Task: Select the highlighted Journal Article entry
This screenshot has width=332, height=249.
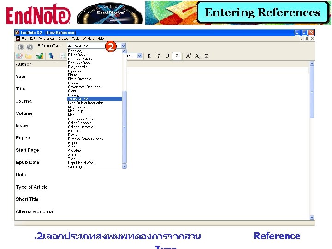Action: point(95,99)
